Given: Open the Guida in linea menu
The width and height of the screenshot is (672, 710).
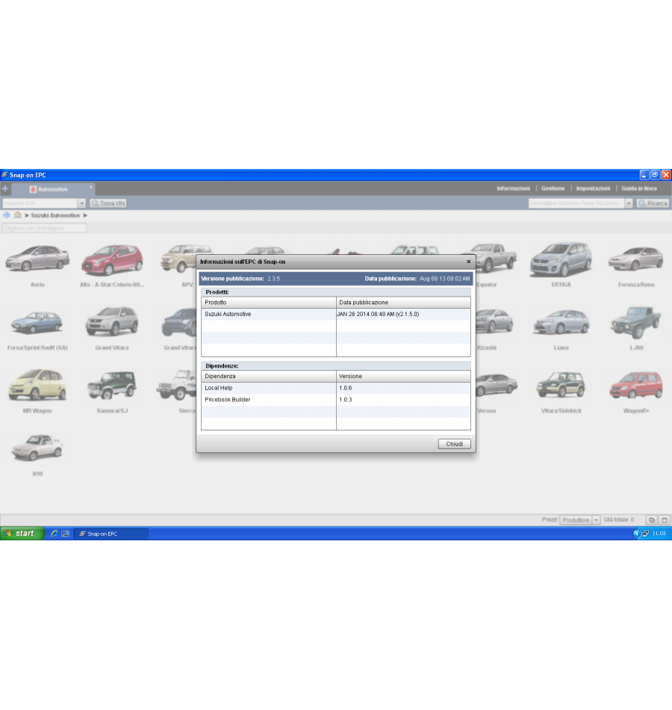Looking at the screenshot, I should pyautogui.click(x=639, y=188).
